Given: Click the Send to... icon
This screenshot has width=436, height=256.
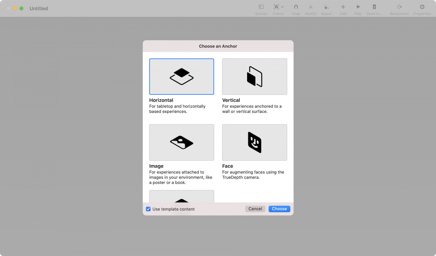Looking at the screenshot, I should [x=374, y=7].
